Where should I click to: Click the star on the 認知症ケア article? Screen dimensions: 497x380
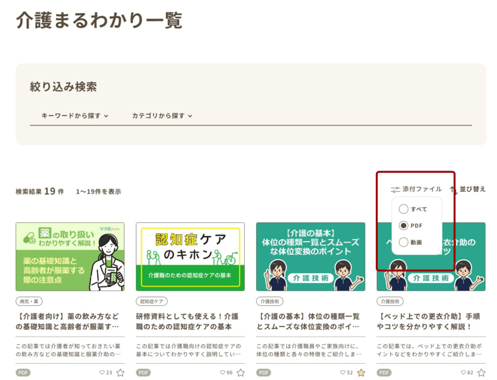point(240,373)
